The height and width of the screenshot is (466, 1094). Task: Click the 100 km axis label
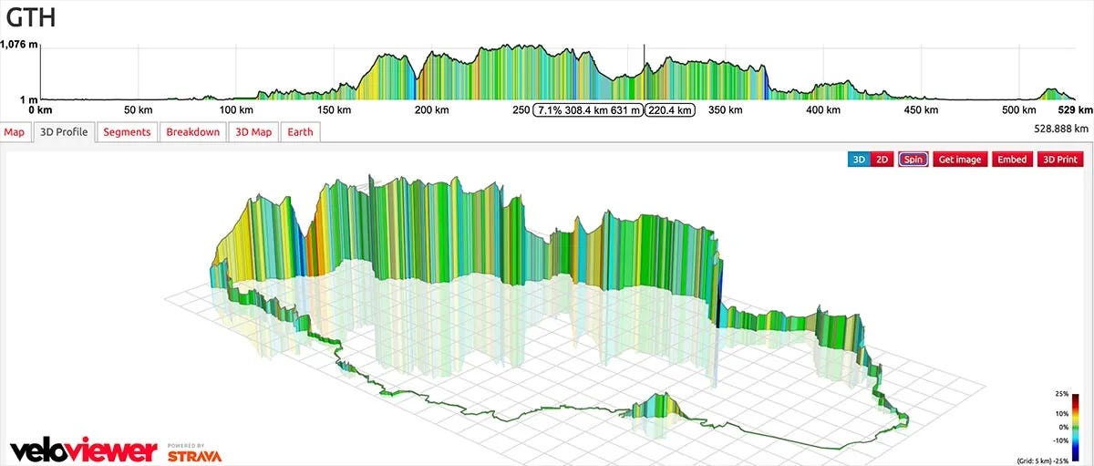236,109
